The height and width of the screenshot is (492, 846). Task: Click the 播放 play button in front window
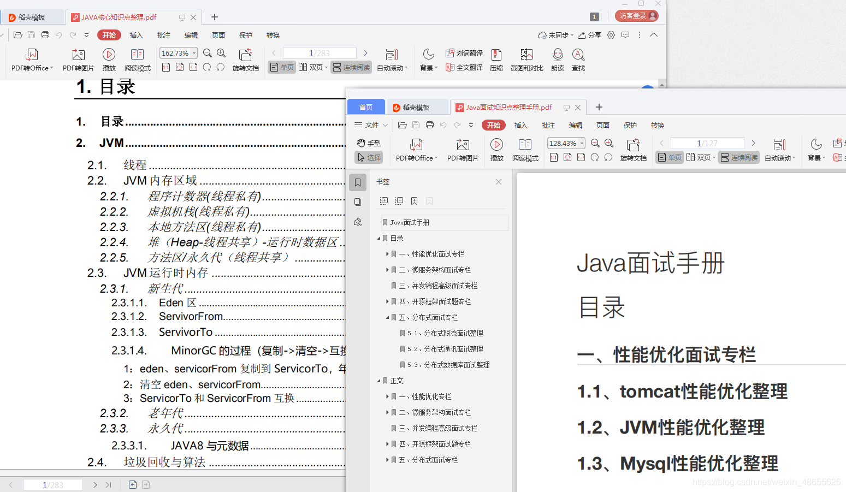pyautogui.click(x=496, y=150)
